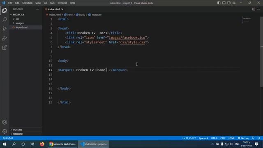Click the VS Code logo in title bar
Viewport: 263px width, 148px height.
pos(4,3)
